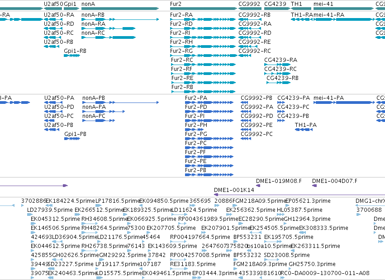
Task: Click the TH1 gene label
Action: (x=296, y=4)
